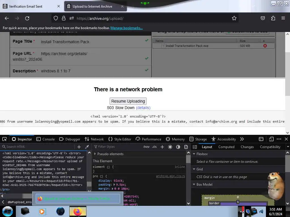Add new node in HTML inspector
290x217 pixels.
tap(79, 147)
